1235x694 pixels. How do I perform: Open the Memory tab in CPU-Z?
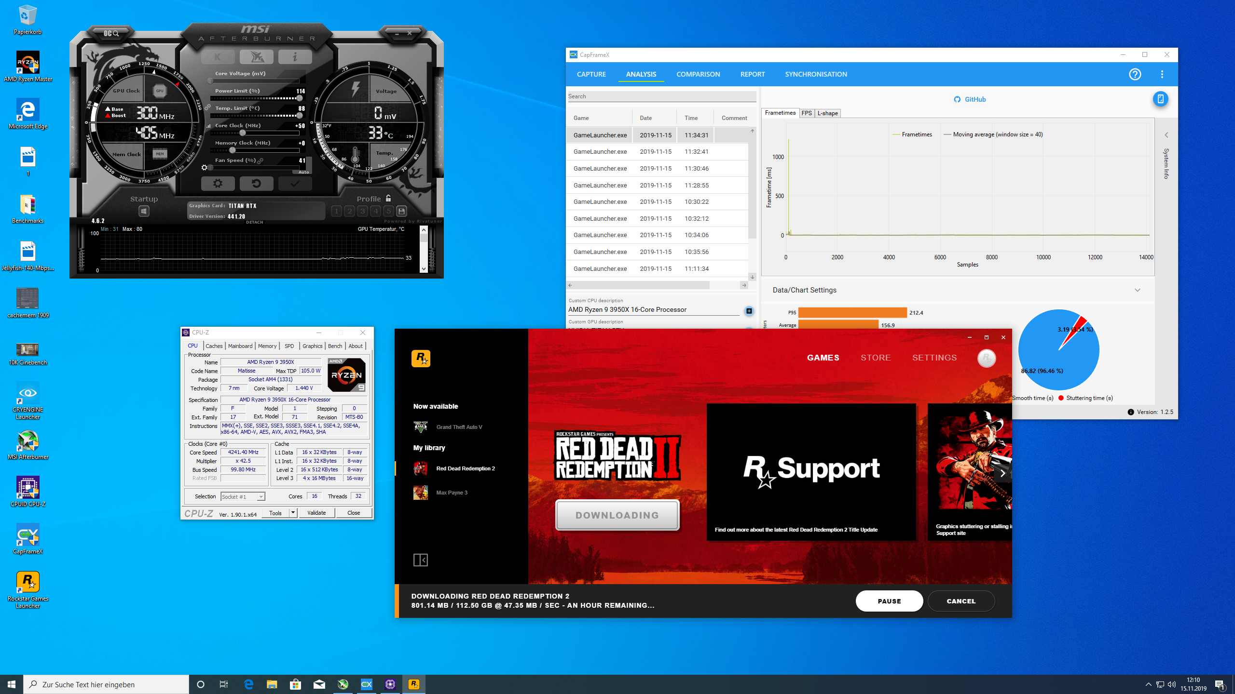tap(267, 346)
